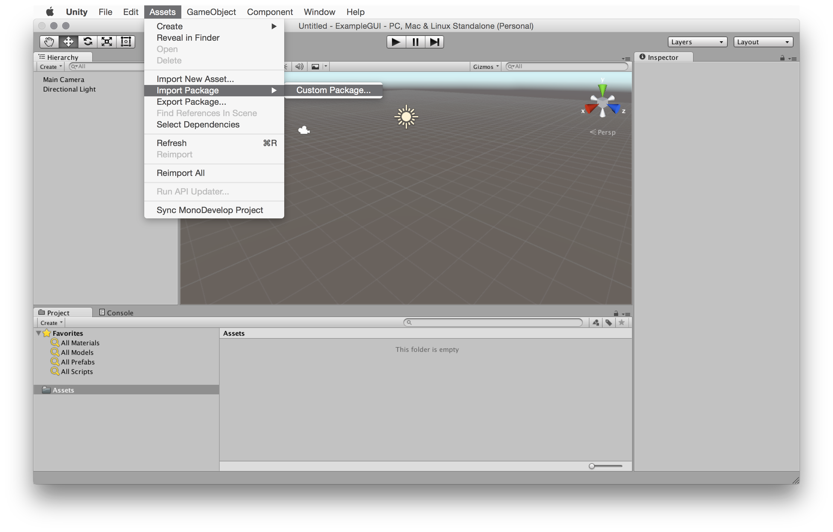This screenshot has height=532, width=833.
Task: Click the Search by Type icon
Action: (595, 323)
